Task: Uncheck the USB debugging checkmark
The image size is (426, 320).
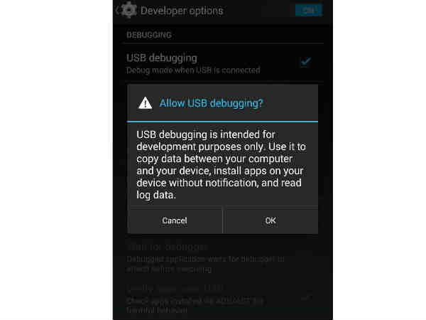Action: pos(305,62)
